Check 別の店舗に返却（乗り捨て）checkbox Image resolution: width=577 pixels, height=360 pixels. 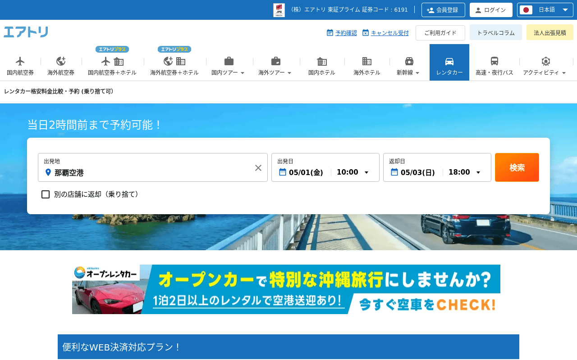click(46, 194)
